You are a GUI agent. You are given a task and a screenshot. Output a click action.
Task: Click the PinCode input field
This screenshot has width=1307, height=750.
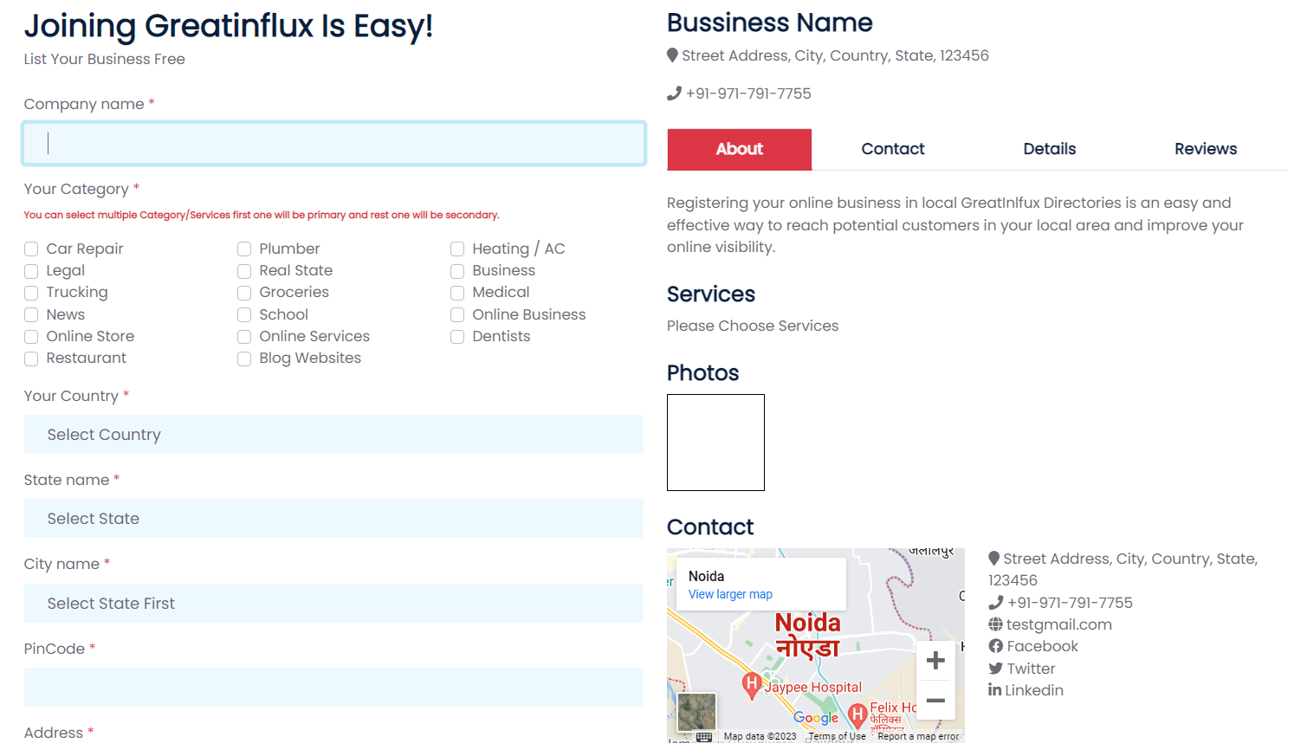click(x=333, y=687)
